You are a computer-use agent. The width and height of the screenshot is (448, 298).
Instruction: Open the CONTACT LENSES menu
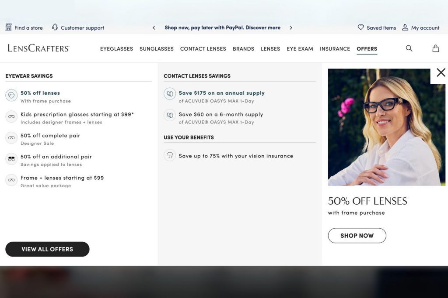203,48
